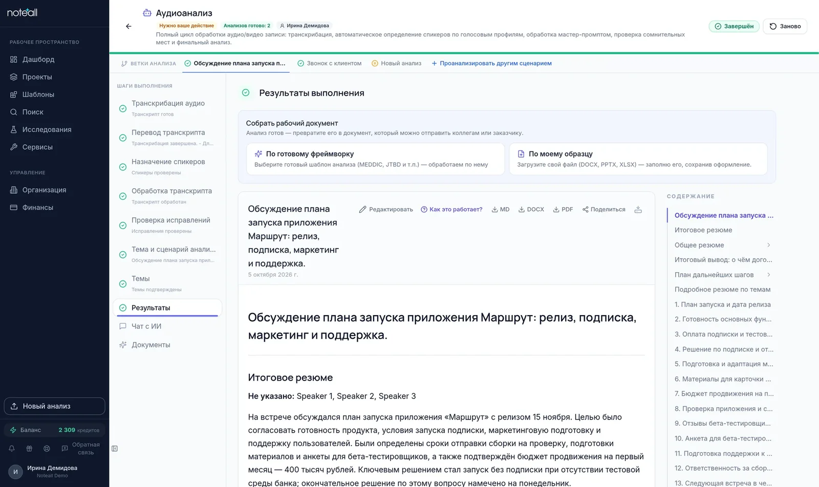The height and width of the screenshot is (487, 819).
Task: Open Дашборд in the sidebar
Action: 54,59
